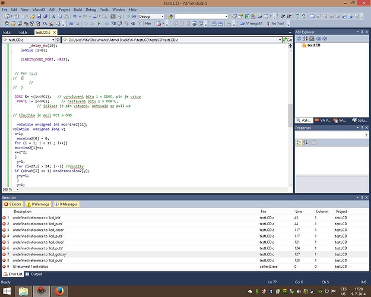Image resolution: width=371 pixels, height=297 pixels.
Task: Save the current file with the floppy icon
Action: (39, 17)
